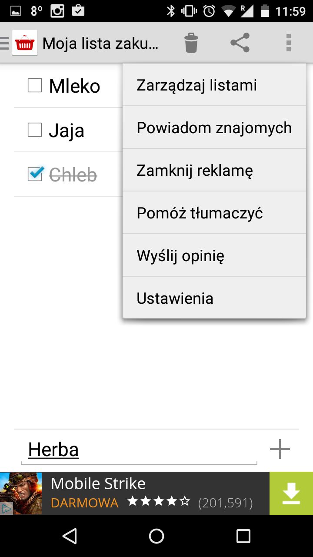Tap the recent apps square button
The image size is (313, 557).
243,536
